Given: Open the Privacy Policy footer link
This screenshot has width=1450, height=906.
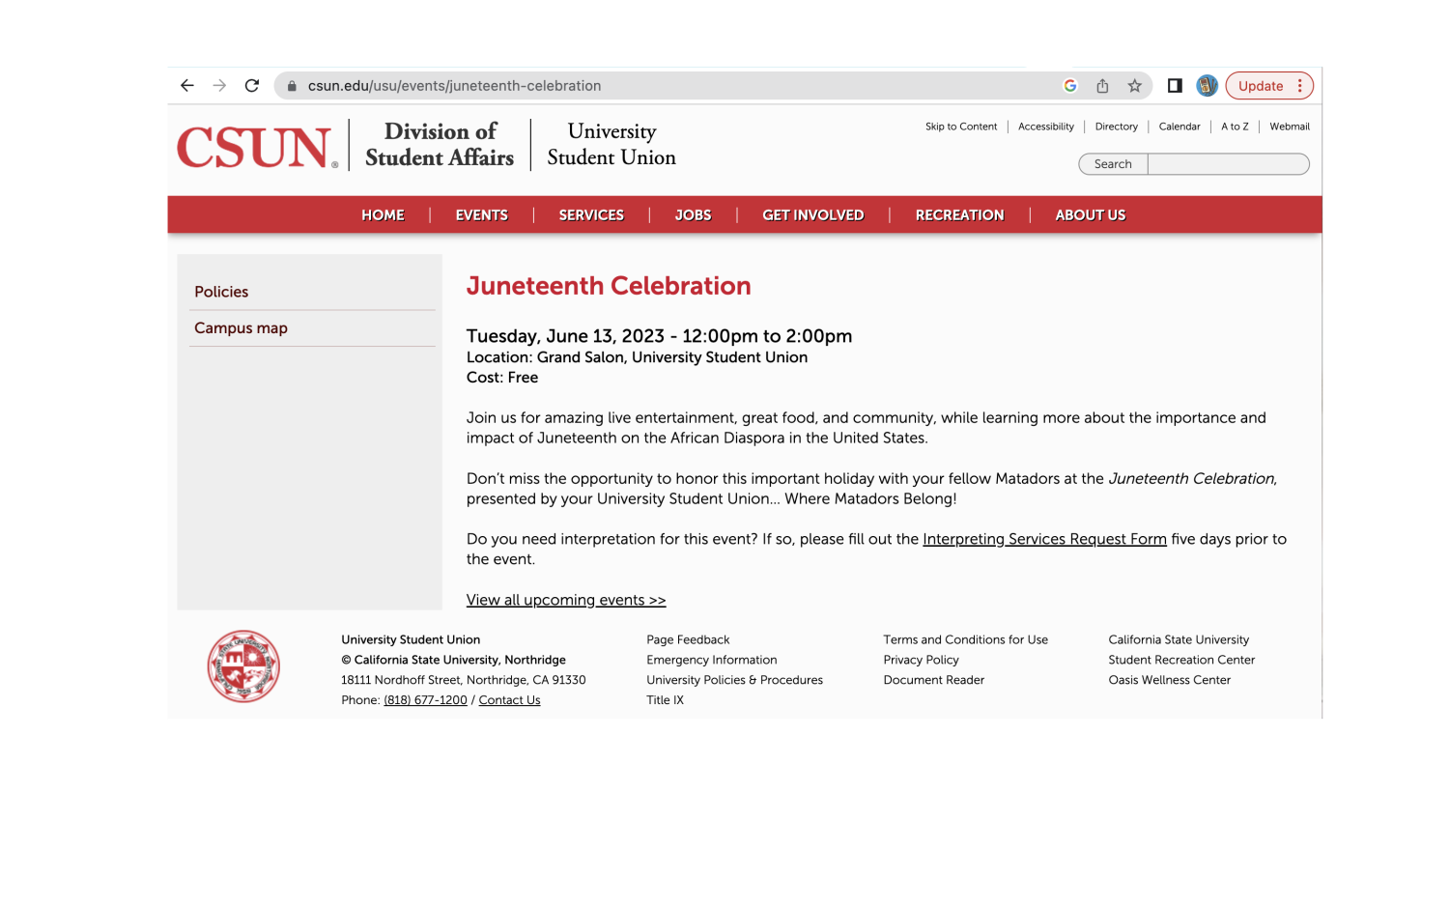Looking at the screenshot, I should 921,660.
